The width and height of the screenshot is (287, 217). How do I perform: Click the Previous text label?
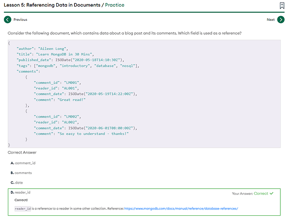[20, 20]
